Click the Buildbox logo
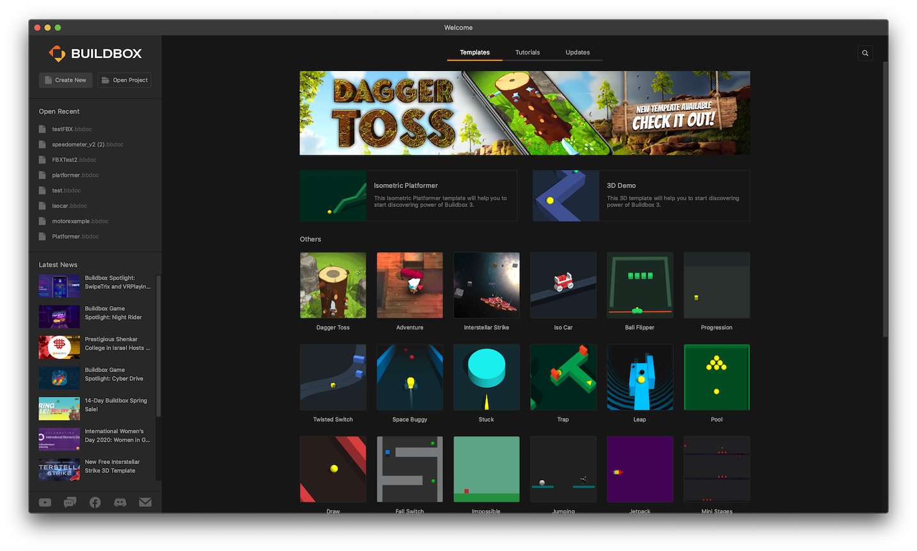This screenshot has height=551, width=917. click(95, 54)
